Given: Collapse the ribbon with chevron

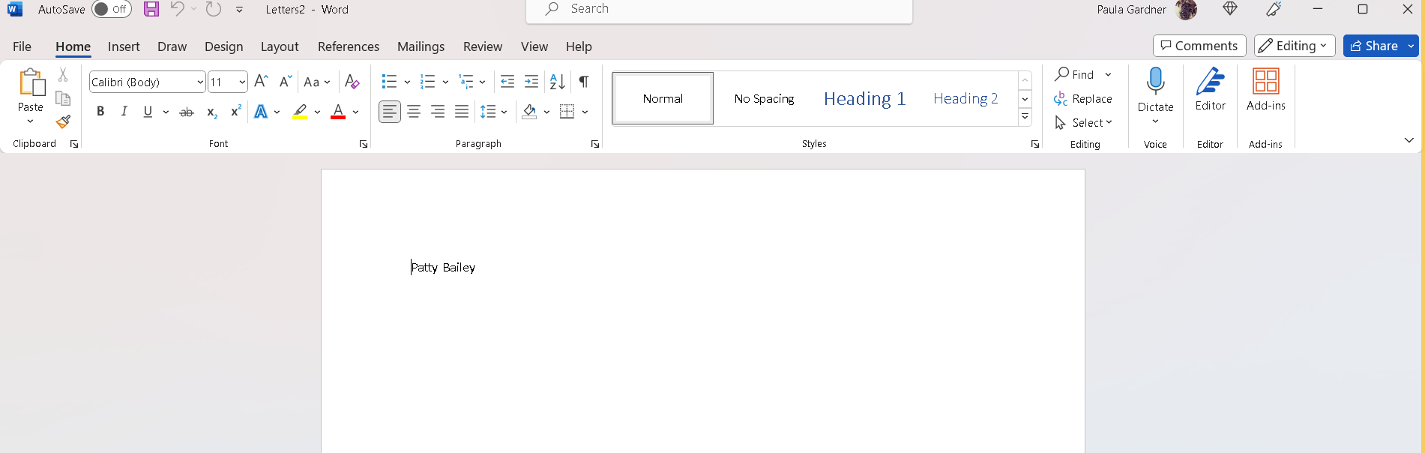Looking at the screenshot, I should point(1409,140).
